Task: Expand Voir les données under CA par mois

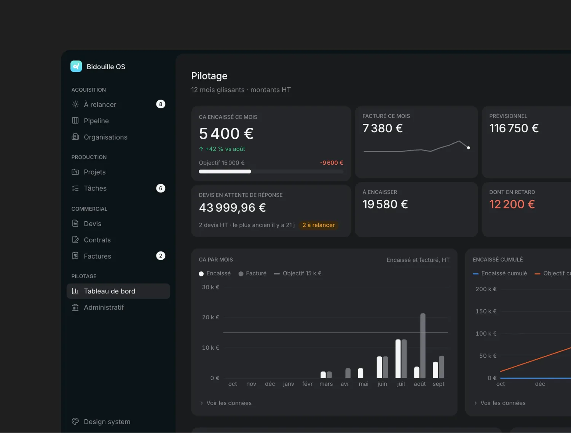Action: [226, 403]
